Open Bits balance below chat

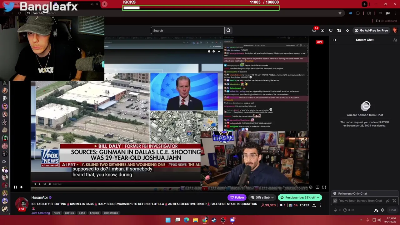point(337,210)
